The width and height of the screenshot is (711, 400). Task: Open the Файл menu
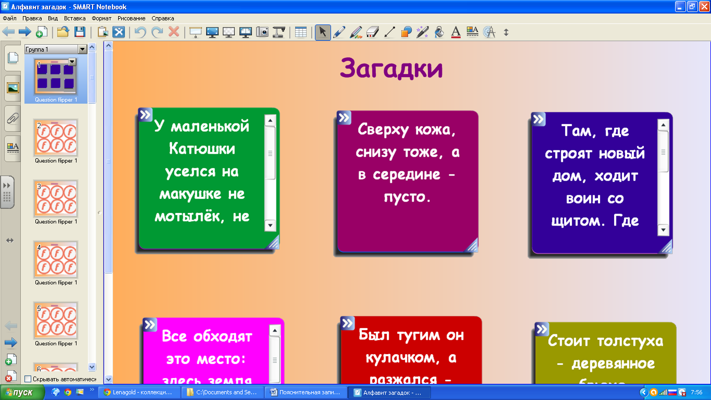(10, 18)
